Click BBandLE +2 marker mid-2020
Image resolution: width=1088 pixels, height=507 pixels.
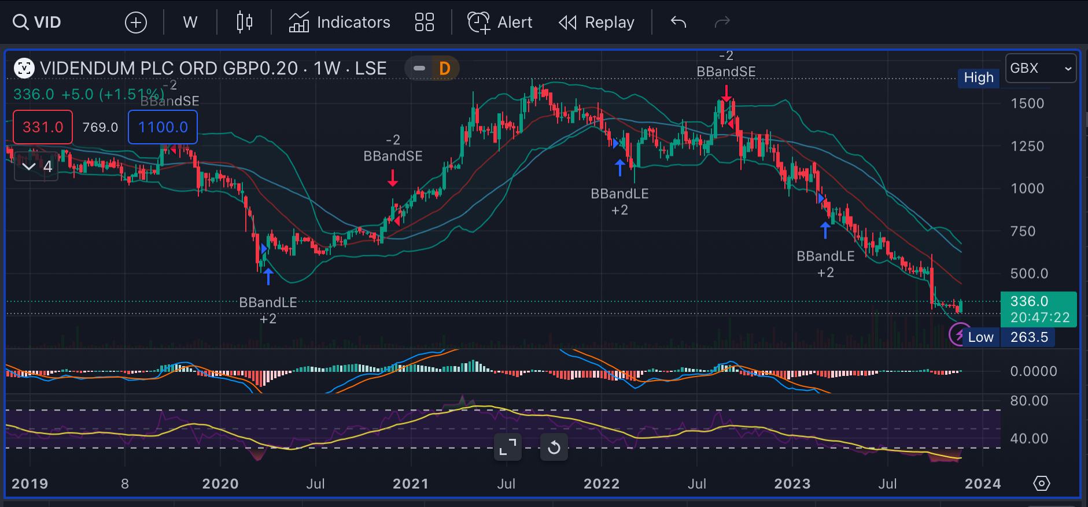(268, 311)
